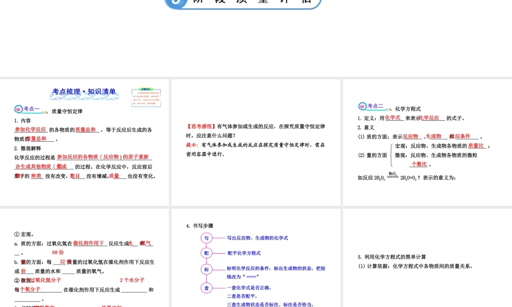Click the 考点一 badge icon
This screenshot has width=512, height=307.
click(18, 109)
